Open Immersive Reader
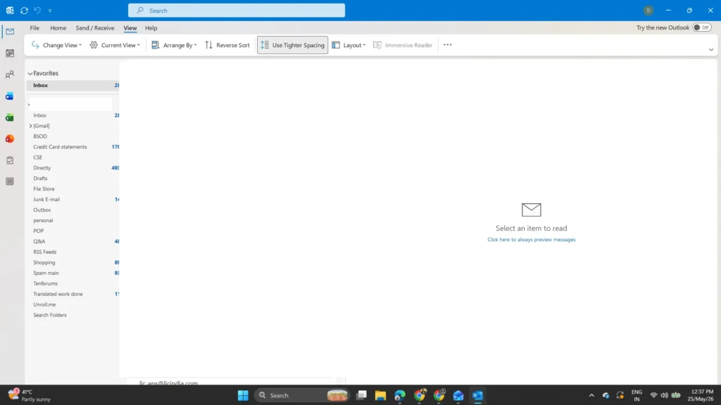Image resolution: width=721 pixels, height=405 pixels. coord(403,45)
